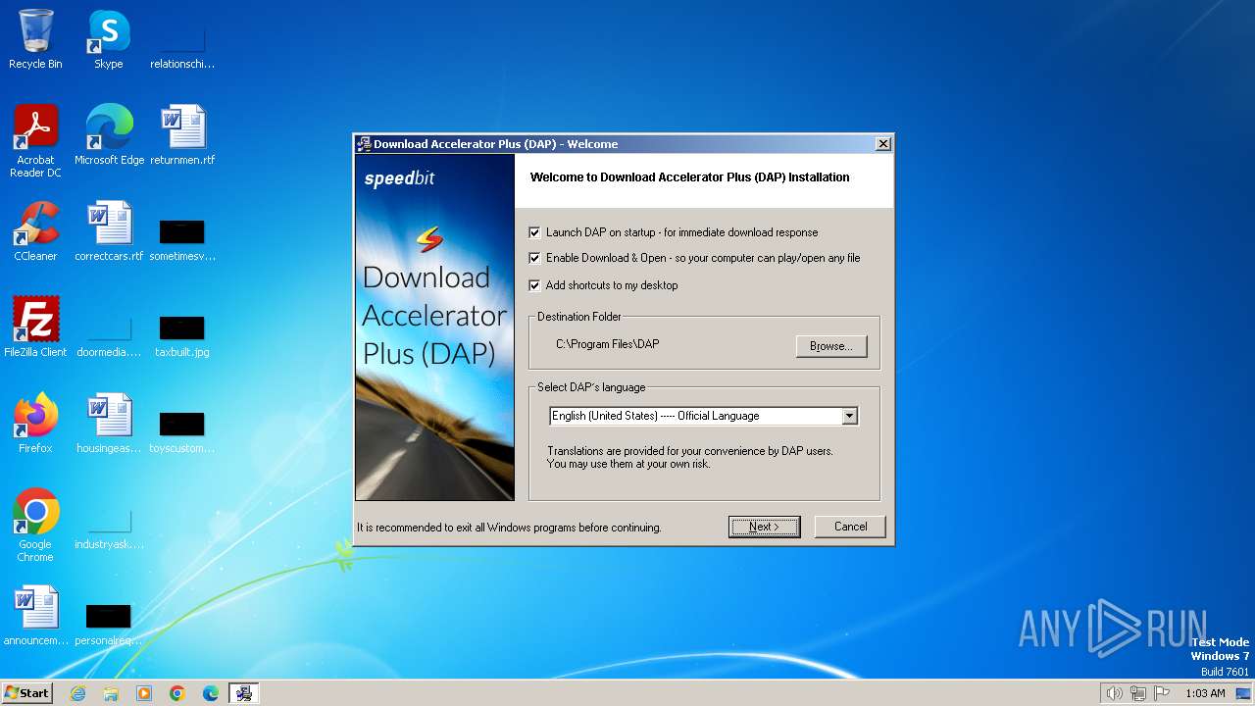Open the Recycle Bin desktop icon
Screen dimensions: 1255x706
click(35, 39)
